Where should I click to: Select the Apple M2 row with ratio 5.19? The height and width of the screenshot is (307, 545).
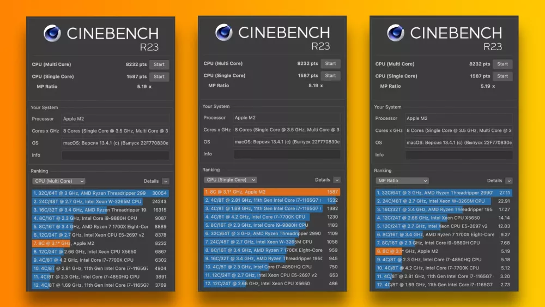[x=444, y=251]
